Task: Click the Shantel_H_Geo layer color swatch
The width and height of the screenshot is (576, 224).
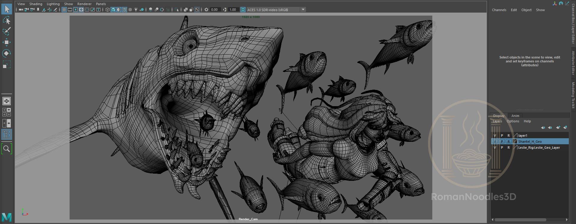Action: point(515,142)
